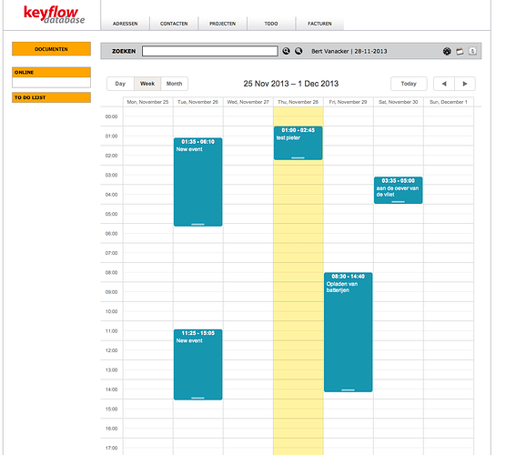Jump to Today in calendar
506x455 pixels.
pyautogui.click(x=409, y=84)
